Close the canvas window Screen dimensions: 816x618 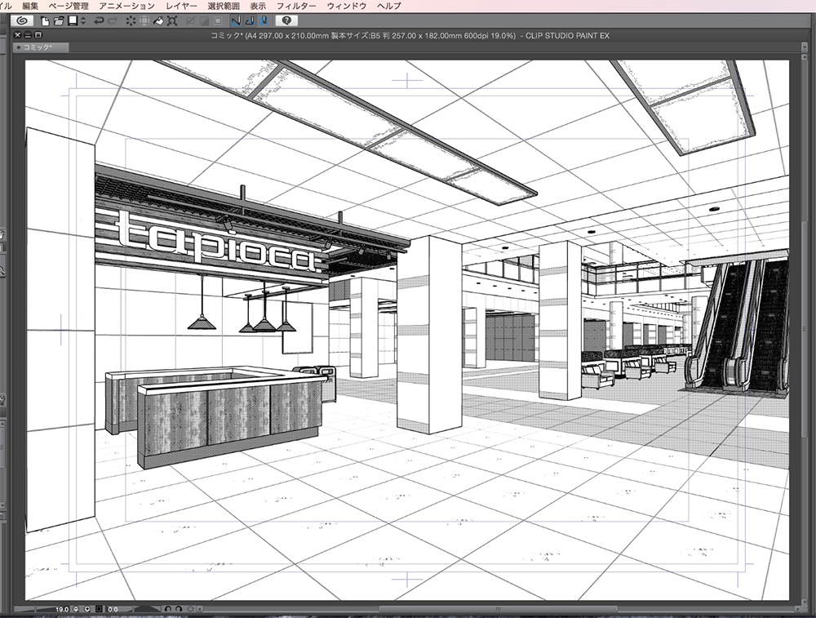coord(17,35)
